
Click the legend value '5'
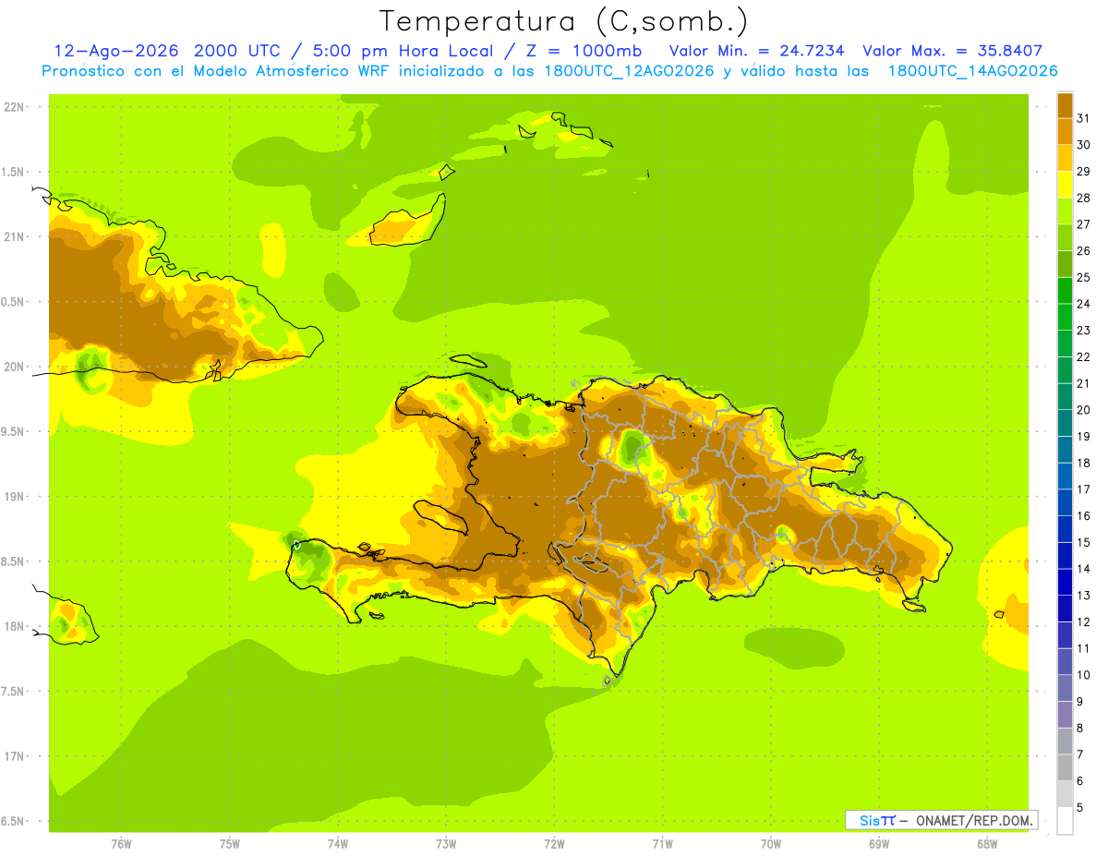[x=1080, y=808]
